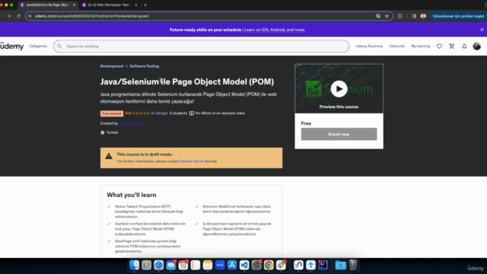Open the Chrome profile avatar

coord(423,16)
